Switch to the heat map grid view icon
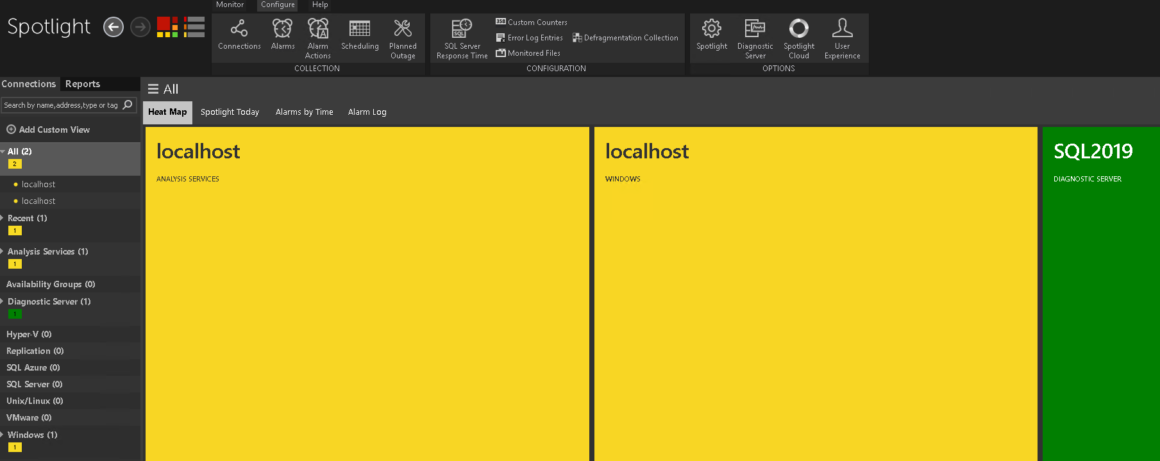Screen dimensions: 1160x461 (167, 27)
